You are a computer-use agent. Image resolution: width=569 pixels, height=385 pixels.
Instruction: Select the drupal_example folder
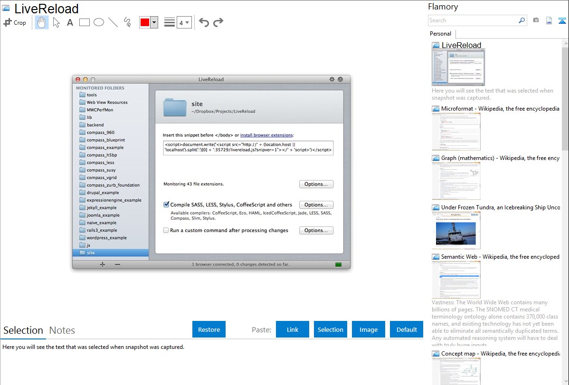[x=111, y=193]
